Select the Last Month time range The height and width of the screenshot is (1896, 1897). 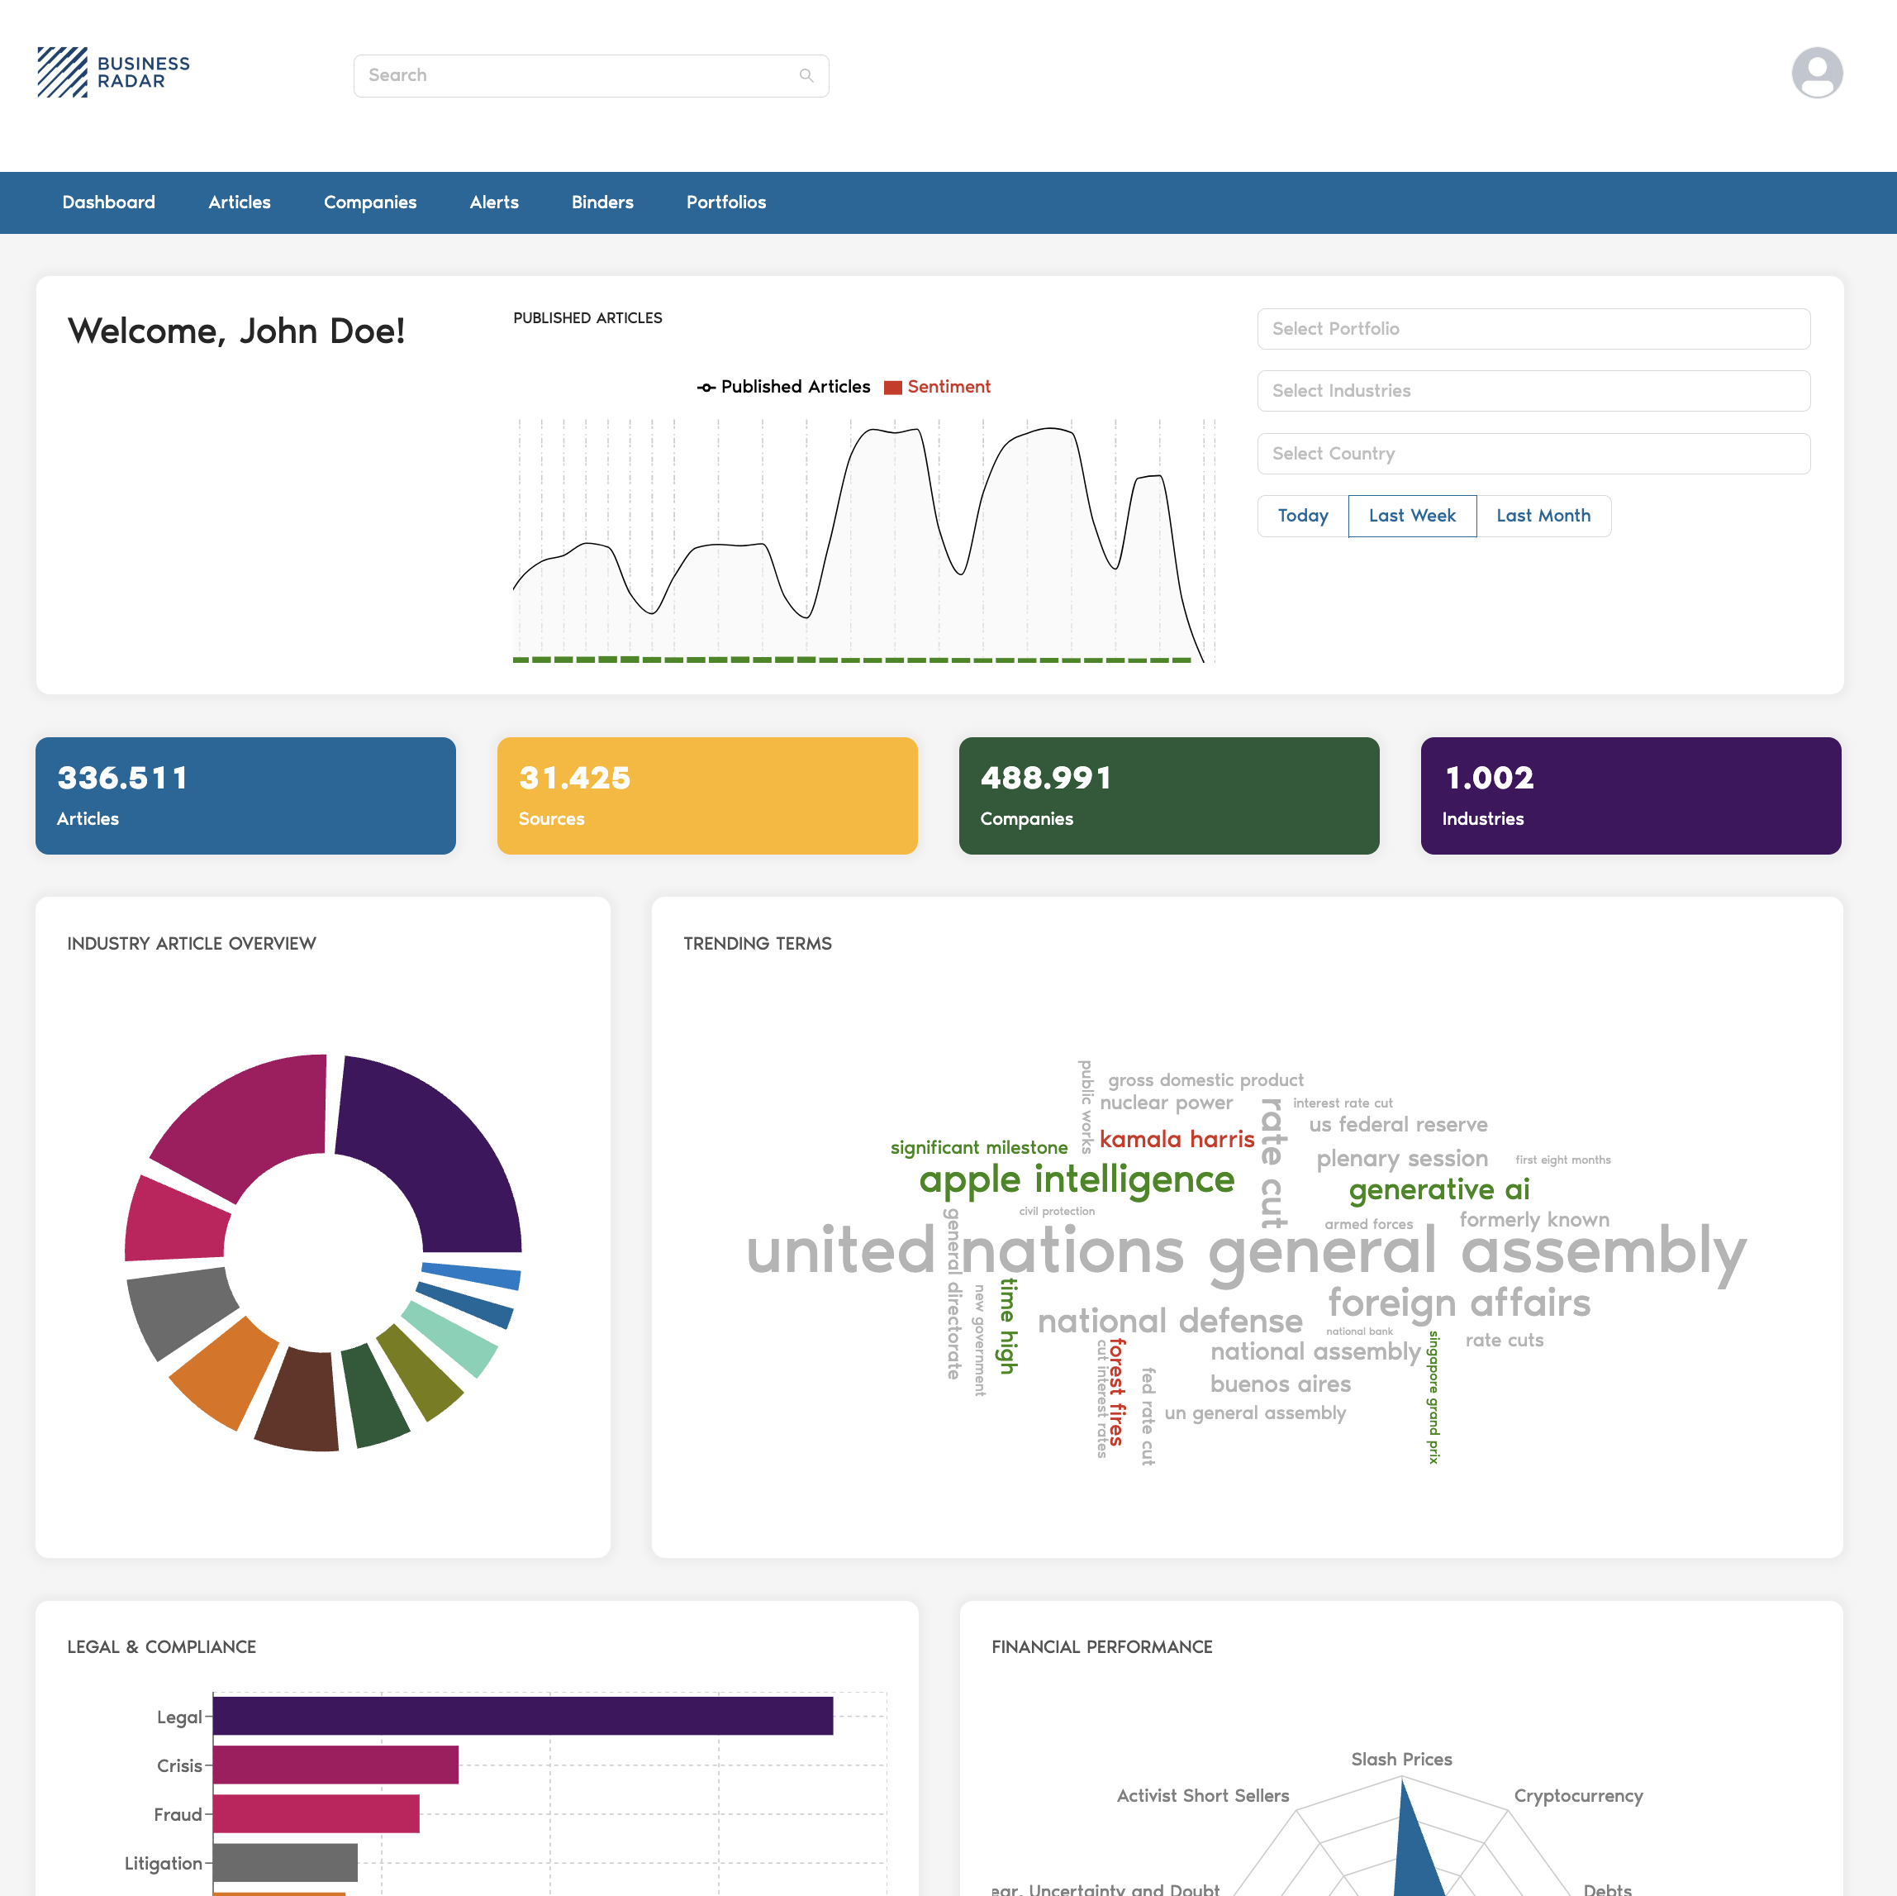tap(1543, 516)
